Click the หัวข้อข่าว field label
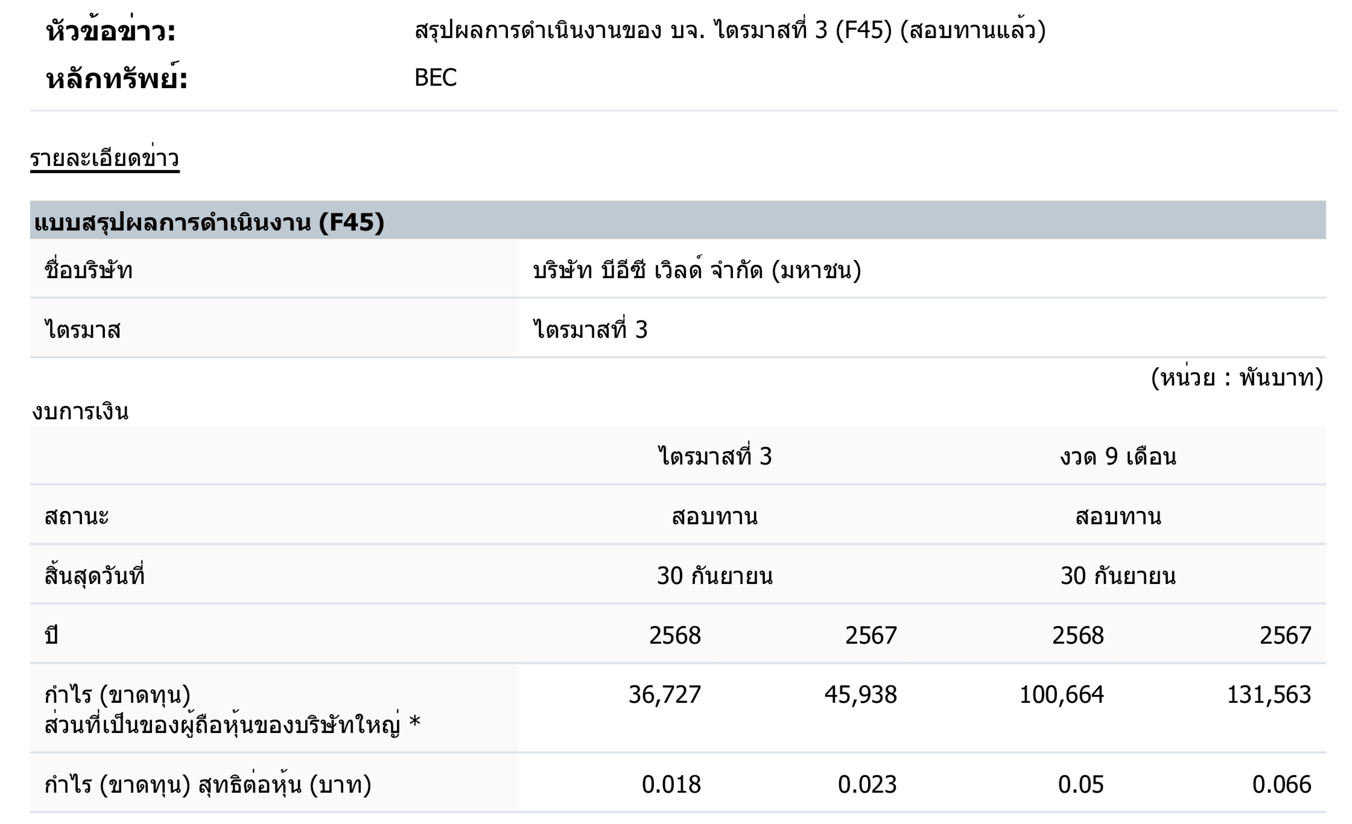Screen dimensions: 1352x824 click(x=111, y=31)
